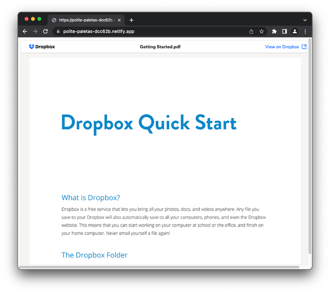Open a new tab with the plus button
The image size is (330, 293).
pyautogui.click(x=131, y=20)
